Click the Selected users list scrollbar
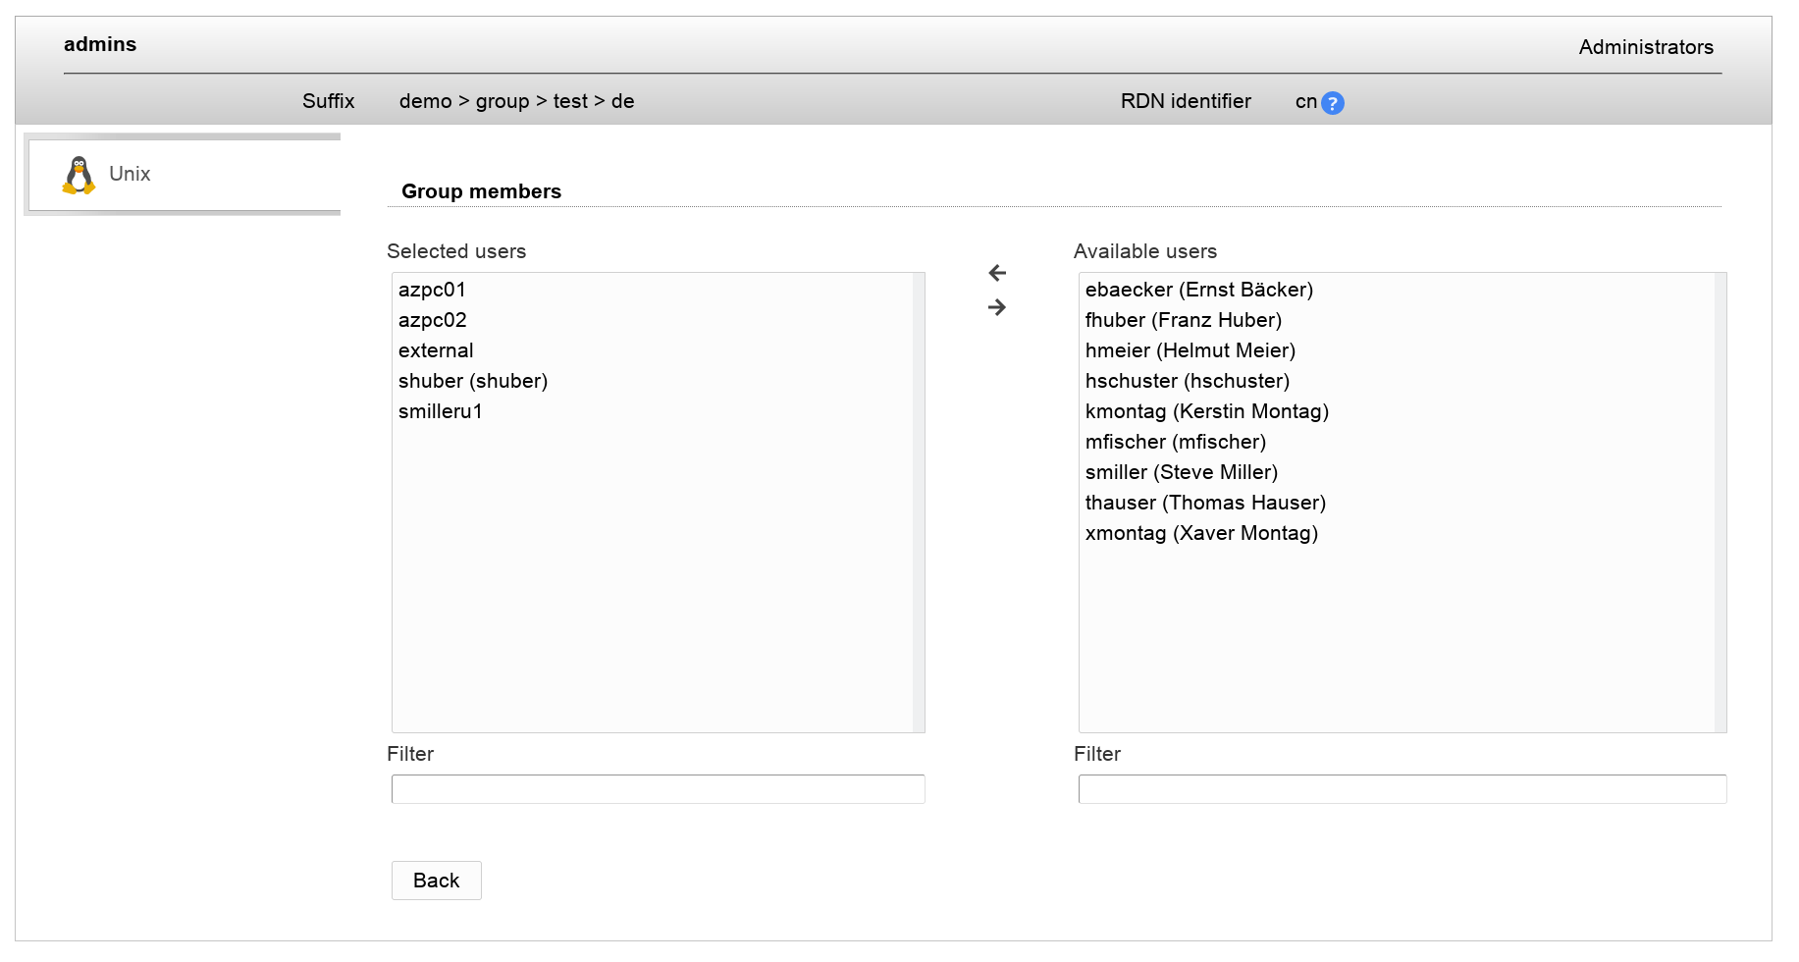 [919, 502]
